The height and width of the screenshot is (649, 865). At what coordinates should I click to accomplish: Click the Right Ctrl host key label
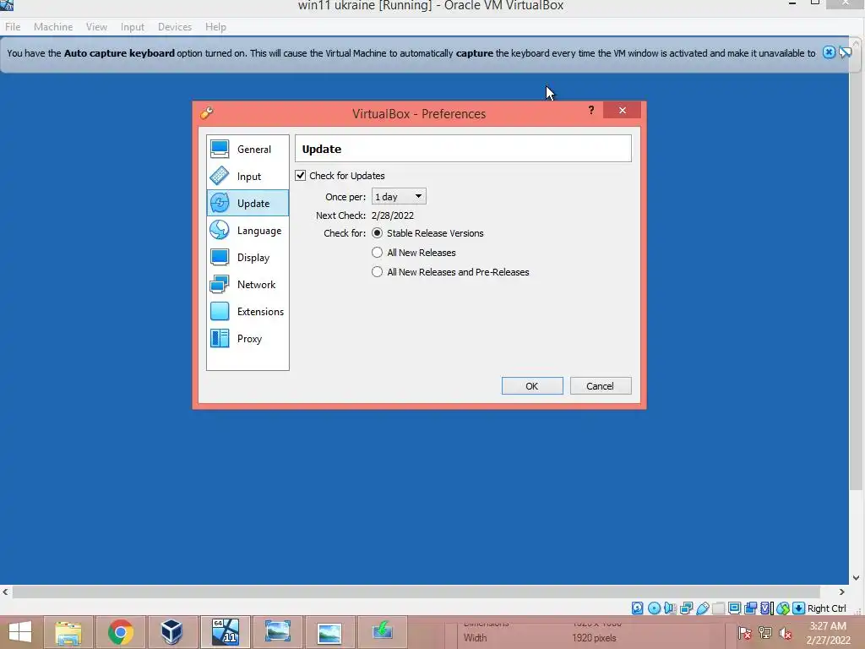point(826,608)
